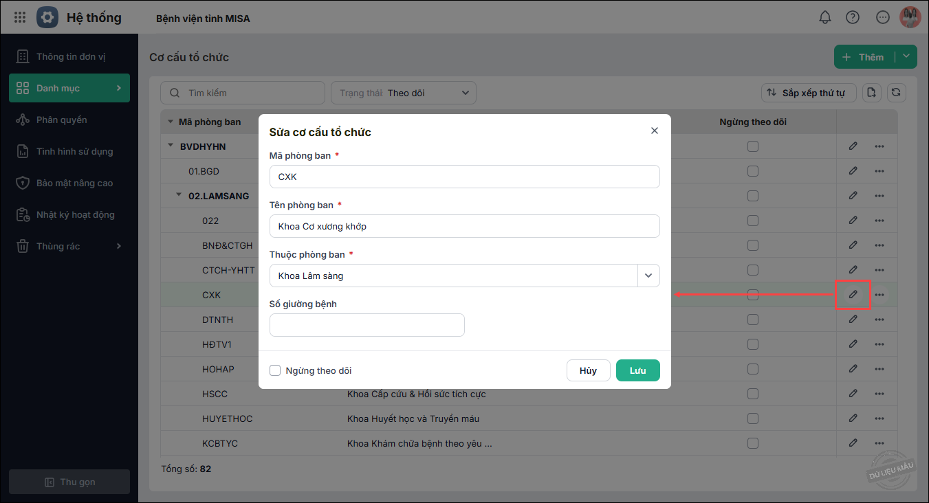Close the Sửa cơ cấu tổ chức dialog
Viewport: 929px width, 503px height.
pyautogui.click(x=655, y=131)
